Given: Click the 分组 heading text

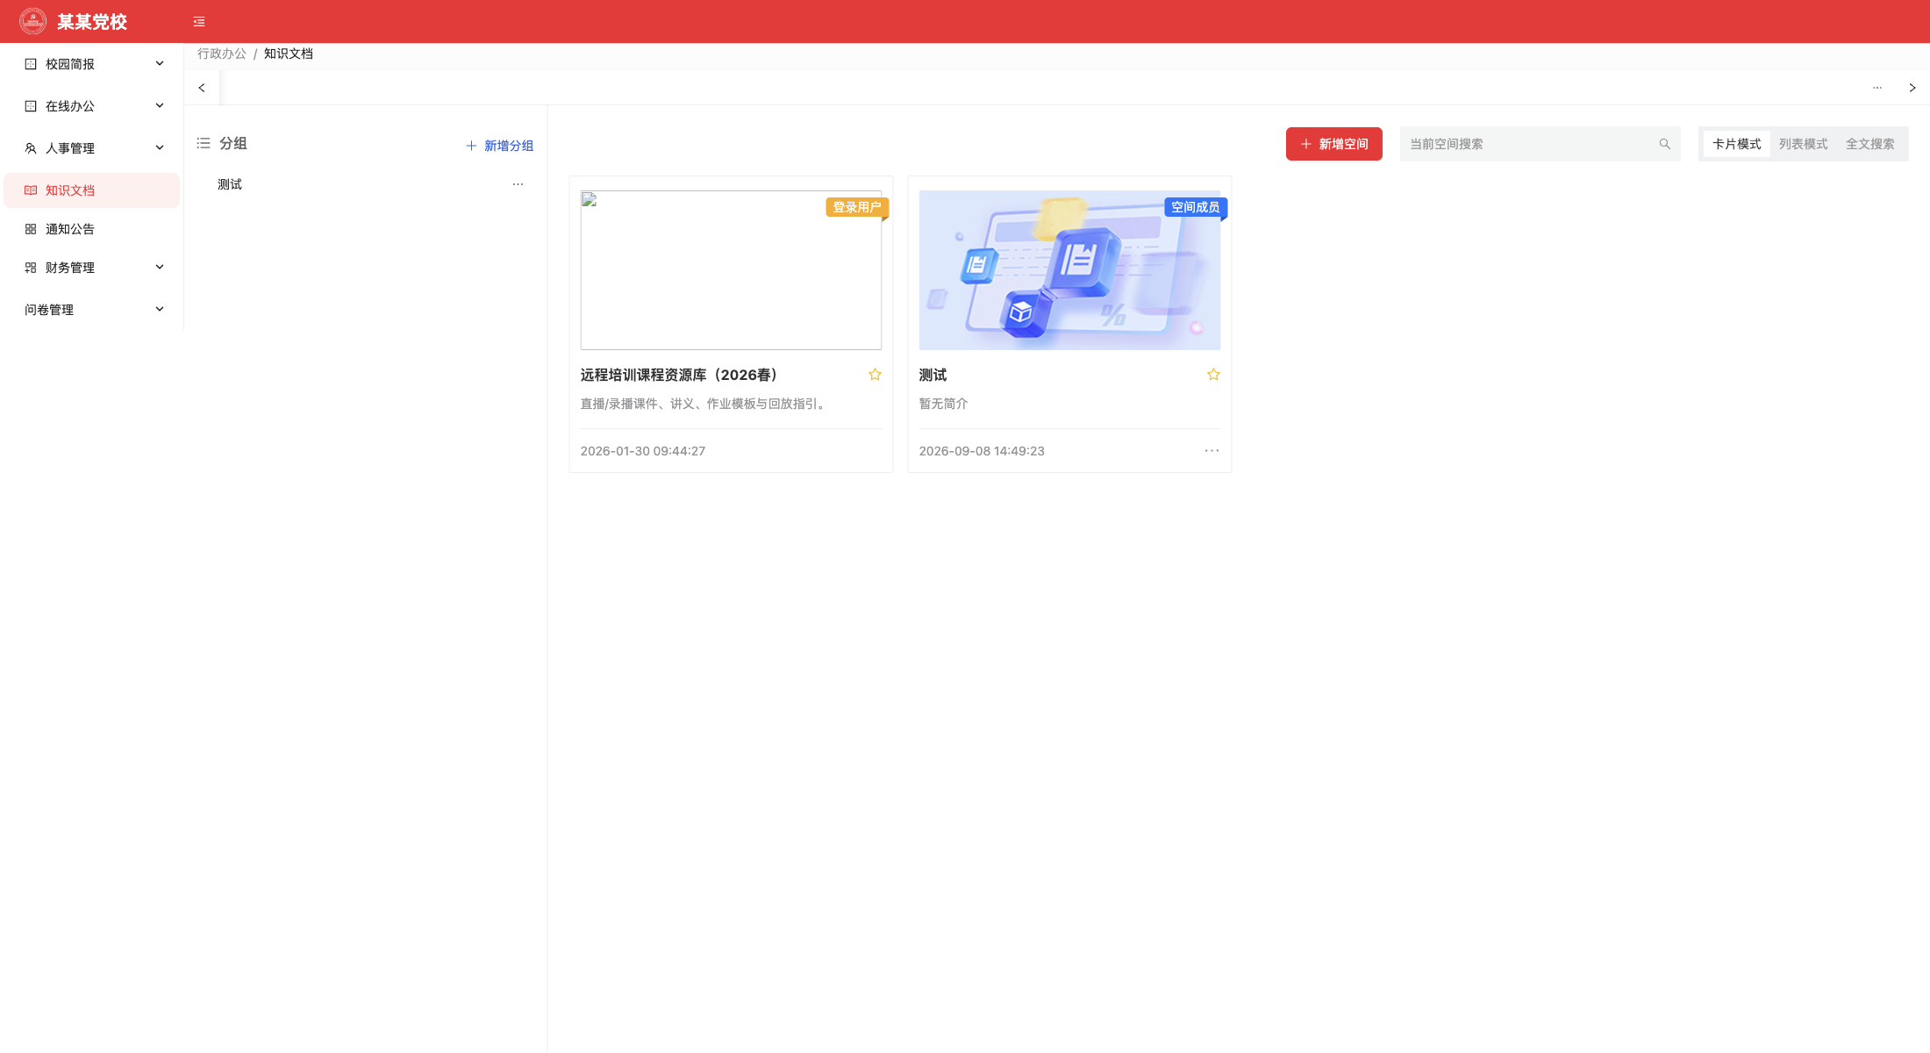Looking at the screenshot, I should [x=233, y=143].
